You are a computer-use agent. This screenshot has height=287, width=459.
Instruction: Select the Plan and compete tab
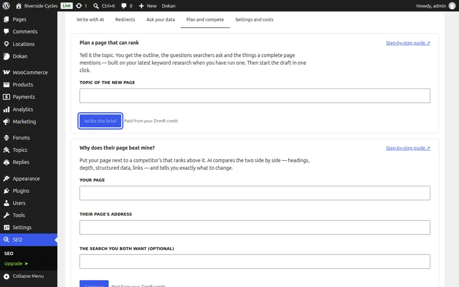tap(205, 20)
